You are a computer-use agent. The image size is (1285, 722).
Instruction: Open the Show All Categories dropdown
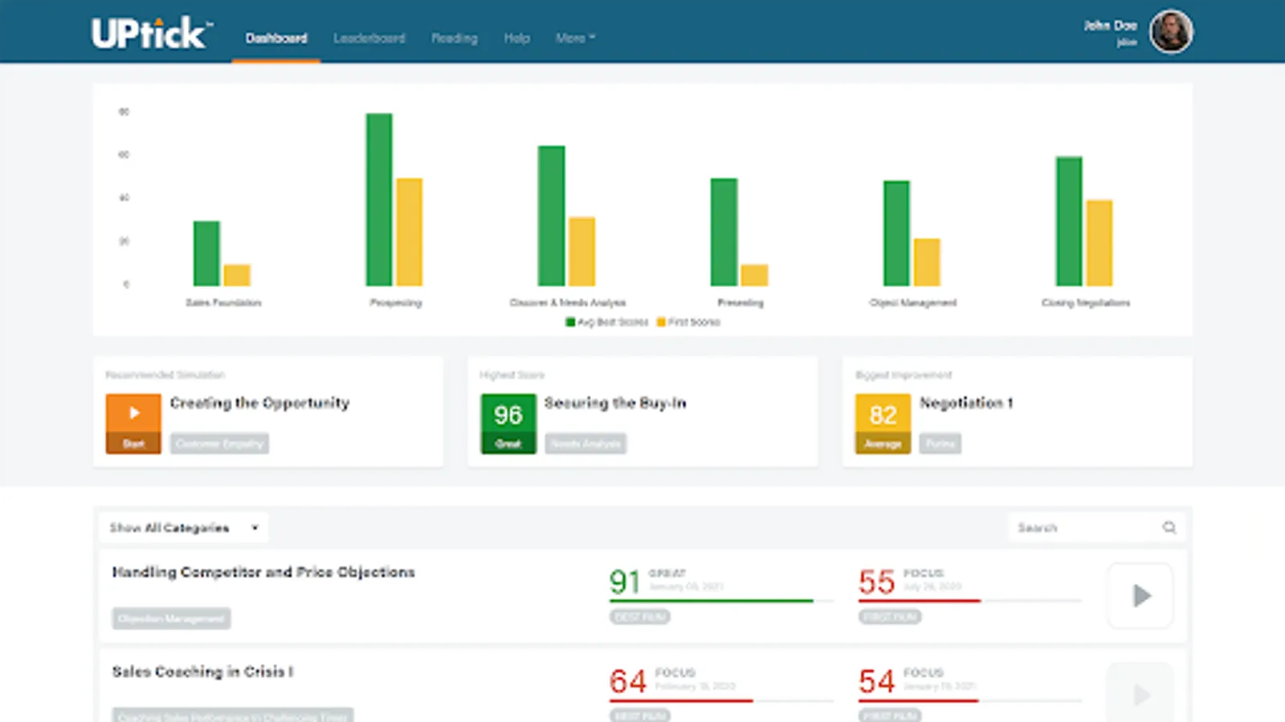tap(184, 527)
